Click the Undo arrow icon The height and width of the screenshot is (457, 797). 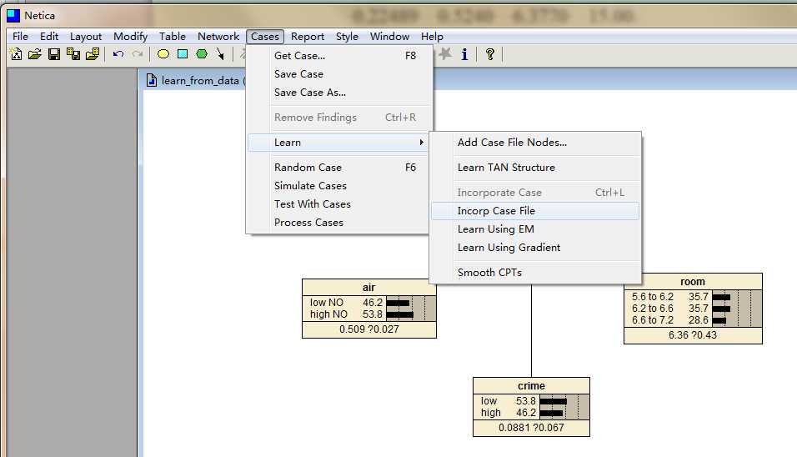point(118,54)
